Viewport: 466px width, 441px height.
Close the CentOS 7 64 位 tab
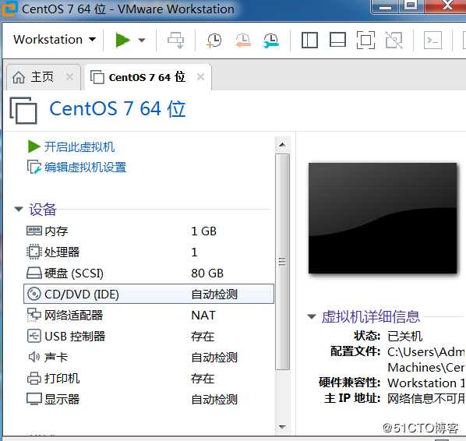(200, 77)
